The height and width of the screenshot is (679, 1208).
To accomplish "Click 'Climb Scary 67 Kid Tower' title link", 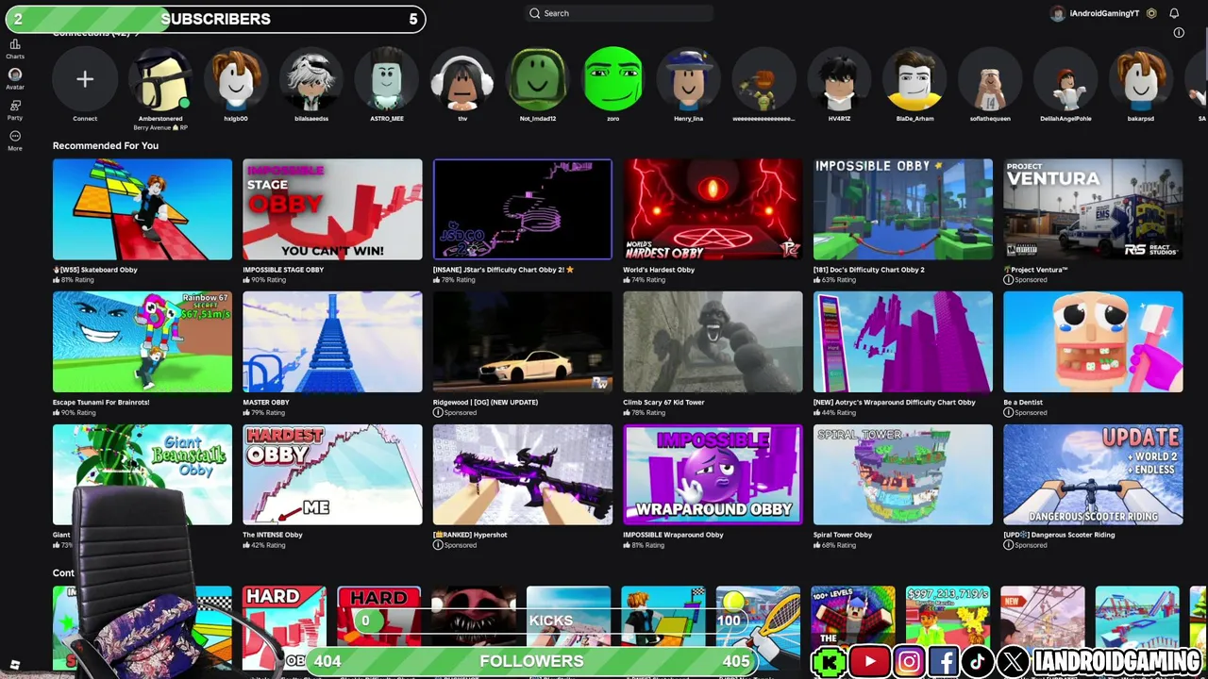I will 663,402.
